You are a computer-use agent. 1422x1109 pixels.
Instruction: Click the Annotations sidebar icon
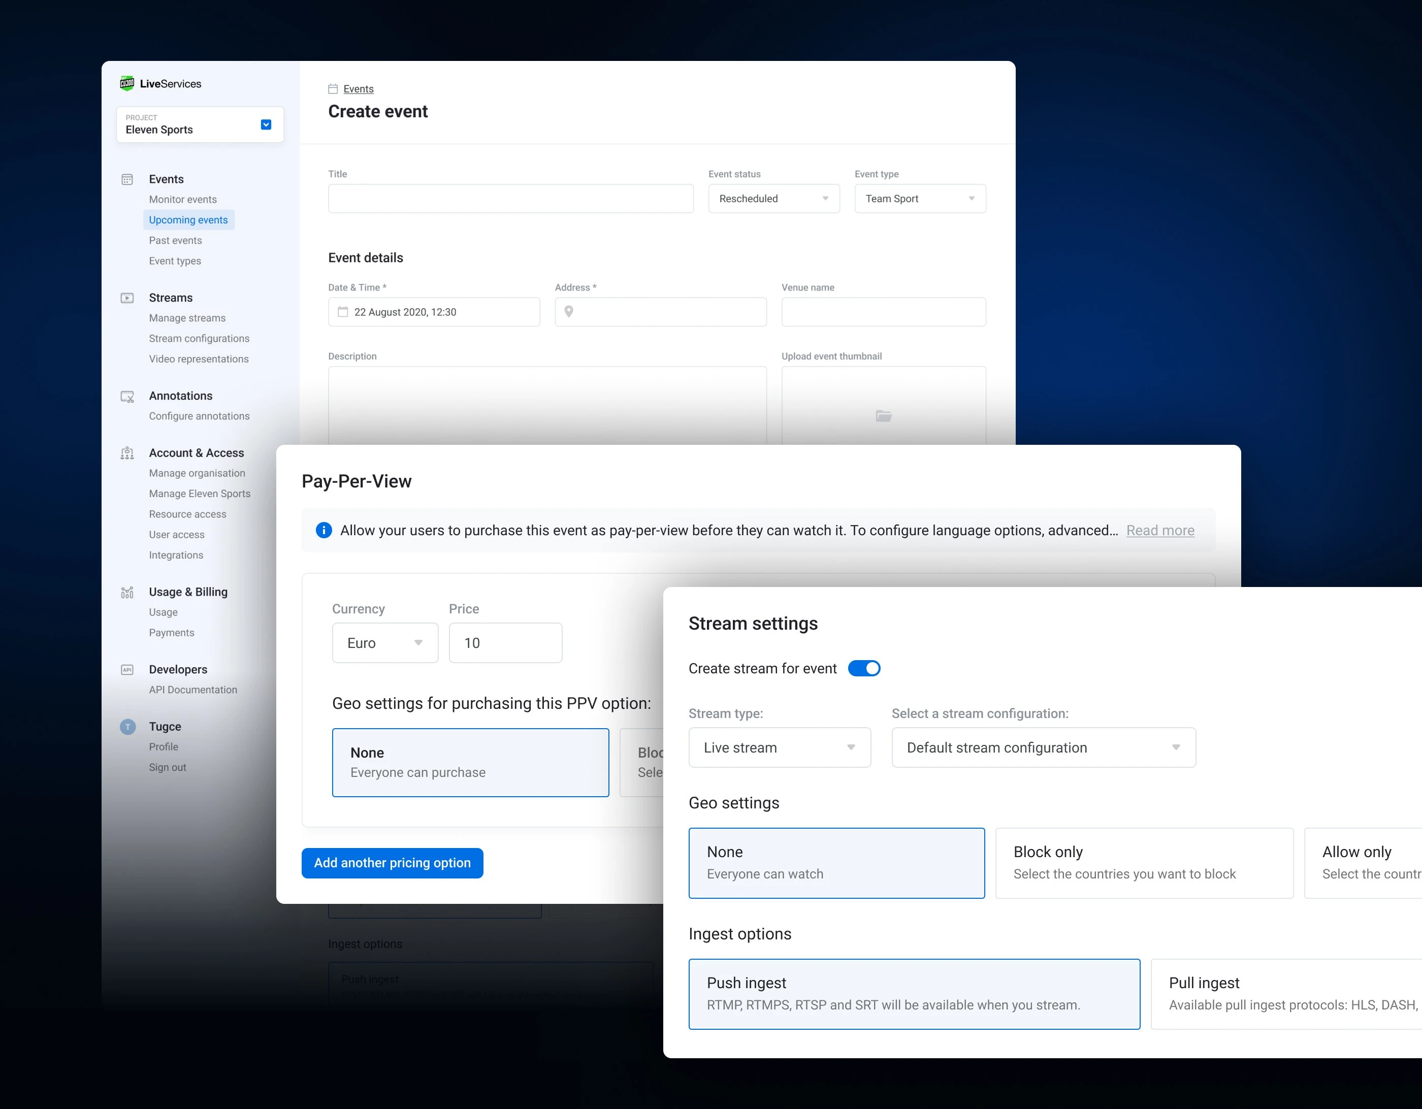pyautogui.click(x=127, y=397)
